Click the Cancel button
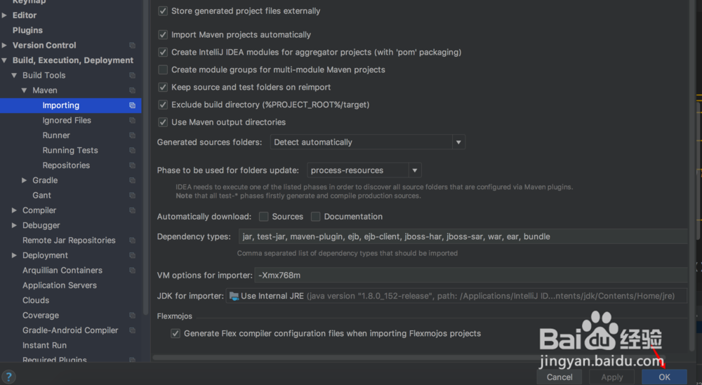Viewport: 702px width, 385px height. [x=559, y=377]
